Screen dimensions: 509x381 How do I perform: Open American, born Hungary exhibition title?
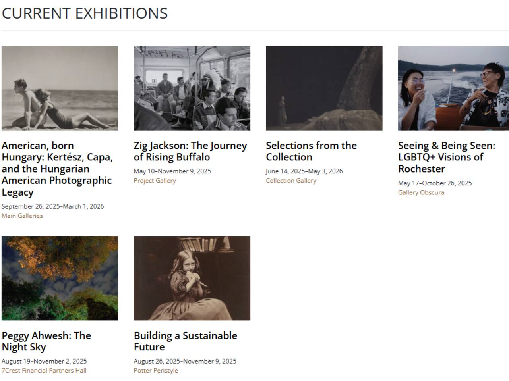pyautogui.click(x=57, y=169)
